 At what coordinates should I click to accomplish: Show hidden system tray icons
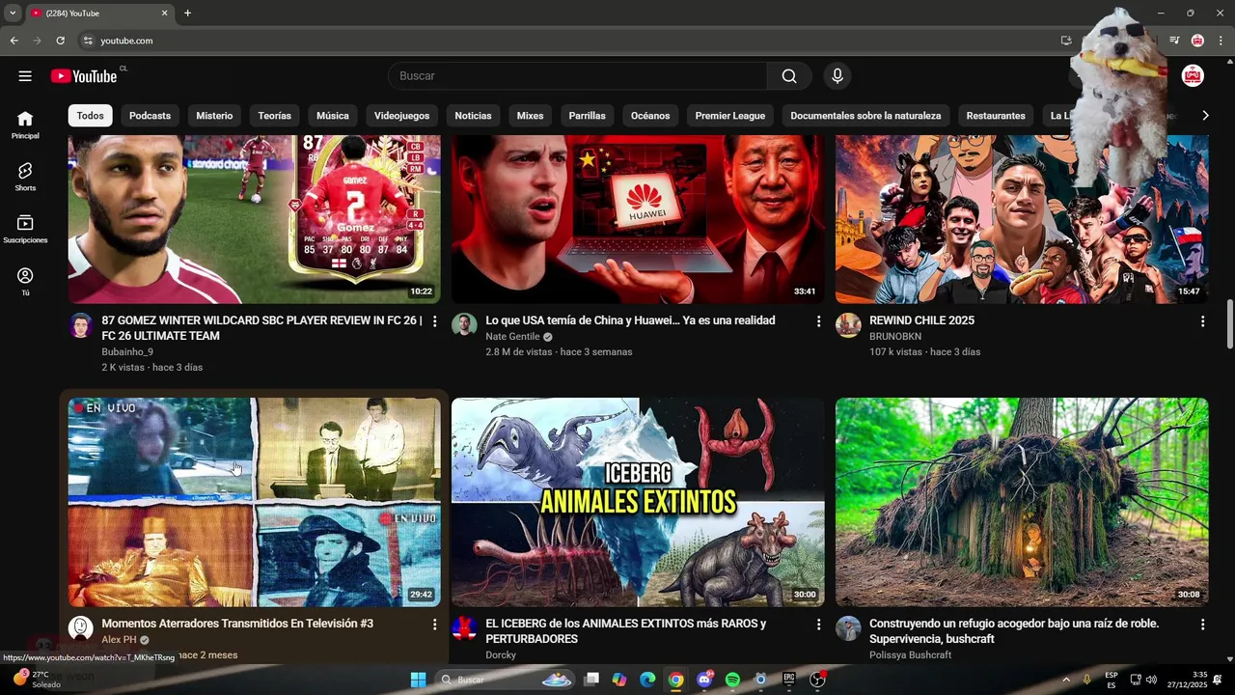pos(1066,680)
